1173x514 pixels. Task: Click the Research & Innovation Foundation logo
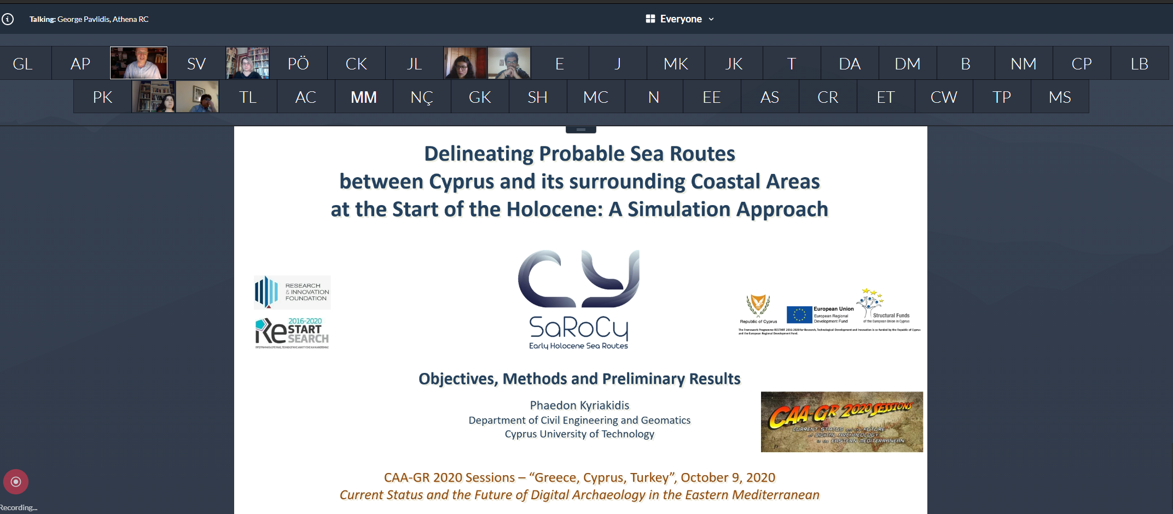click(x=292, y=292)
